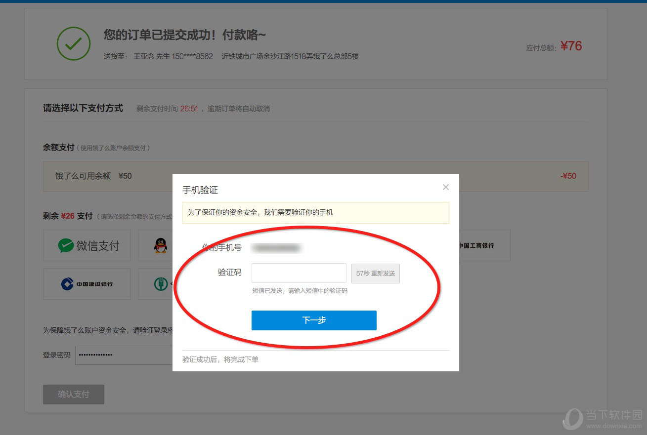Click the grey 确认支付 button
Screen dimensions: 647x435
click(74, 395)
